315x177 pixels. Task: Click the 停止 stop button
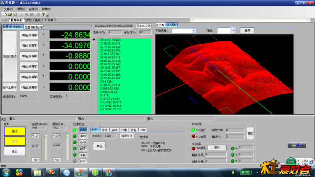(x=15, y=151)
